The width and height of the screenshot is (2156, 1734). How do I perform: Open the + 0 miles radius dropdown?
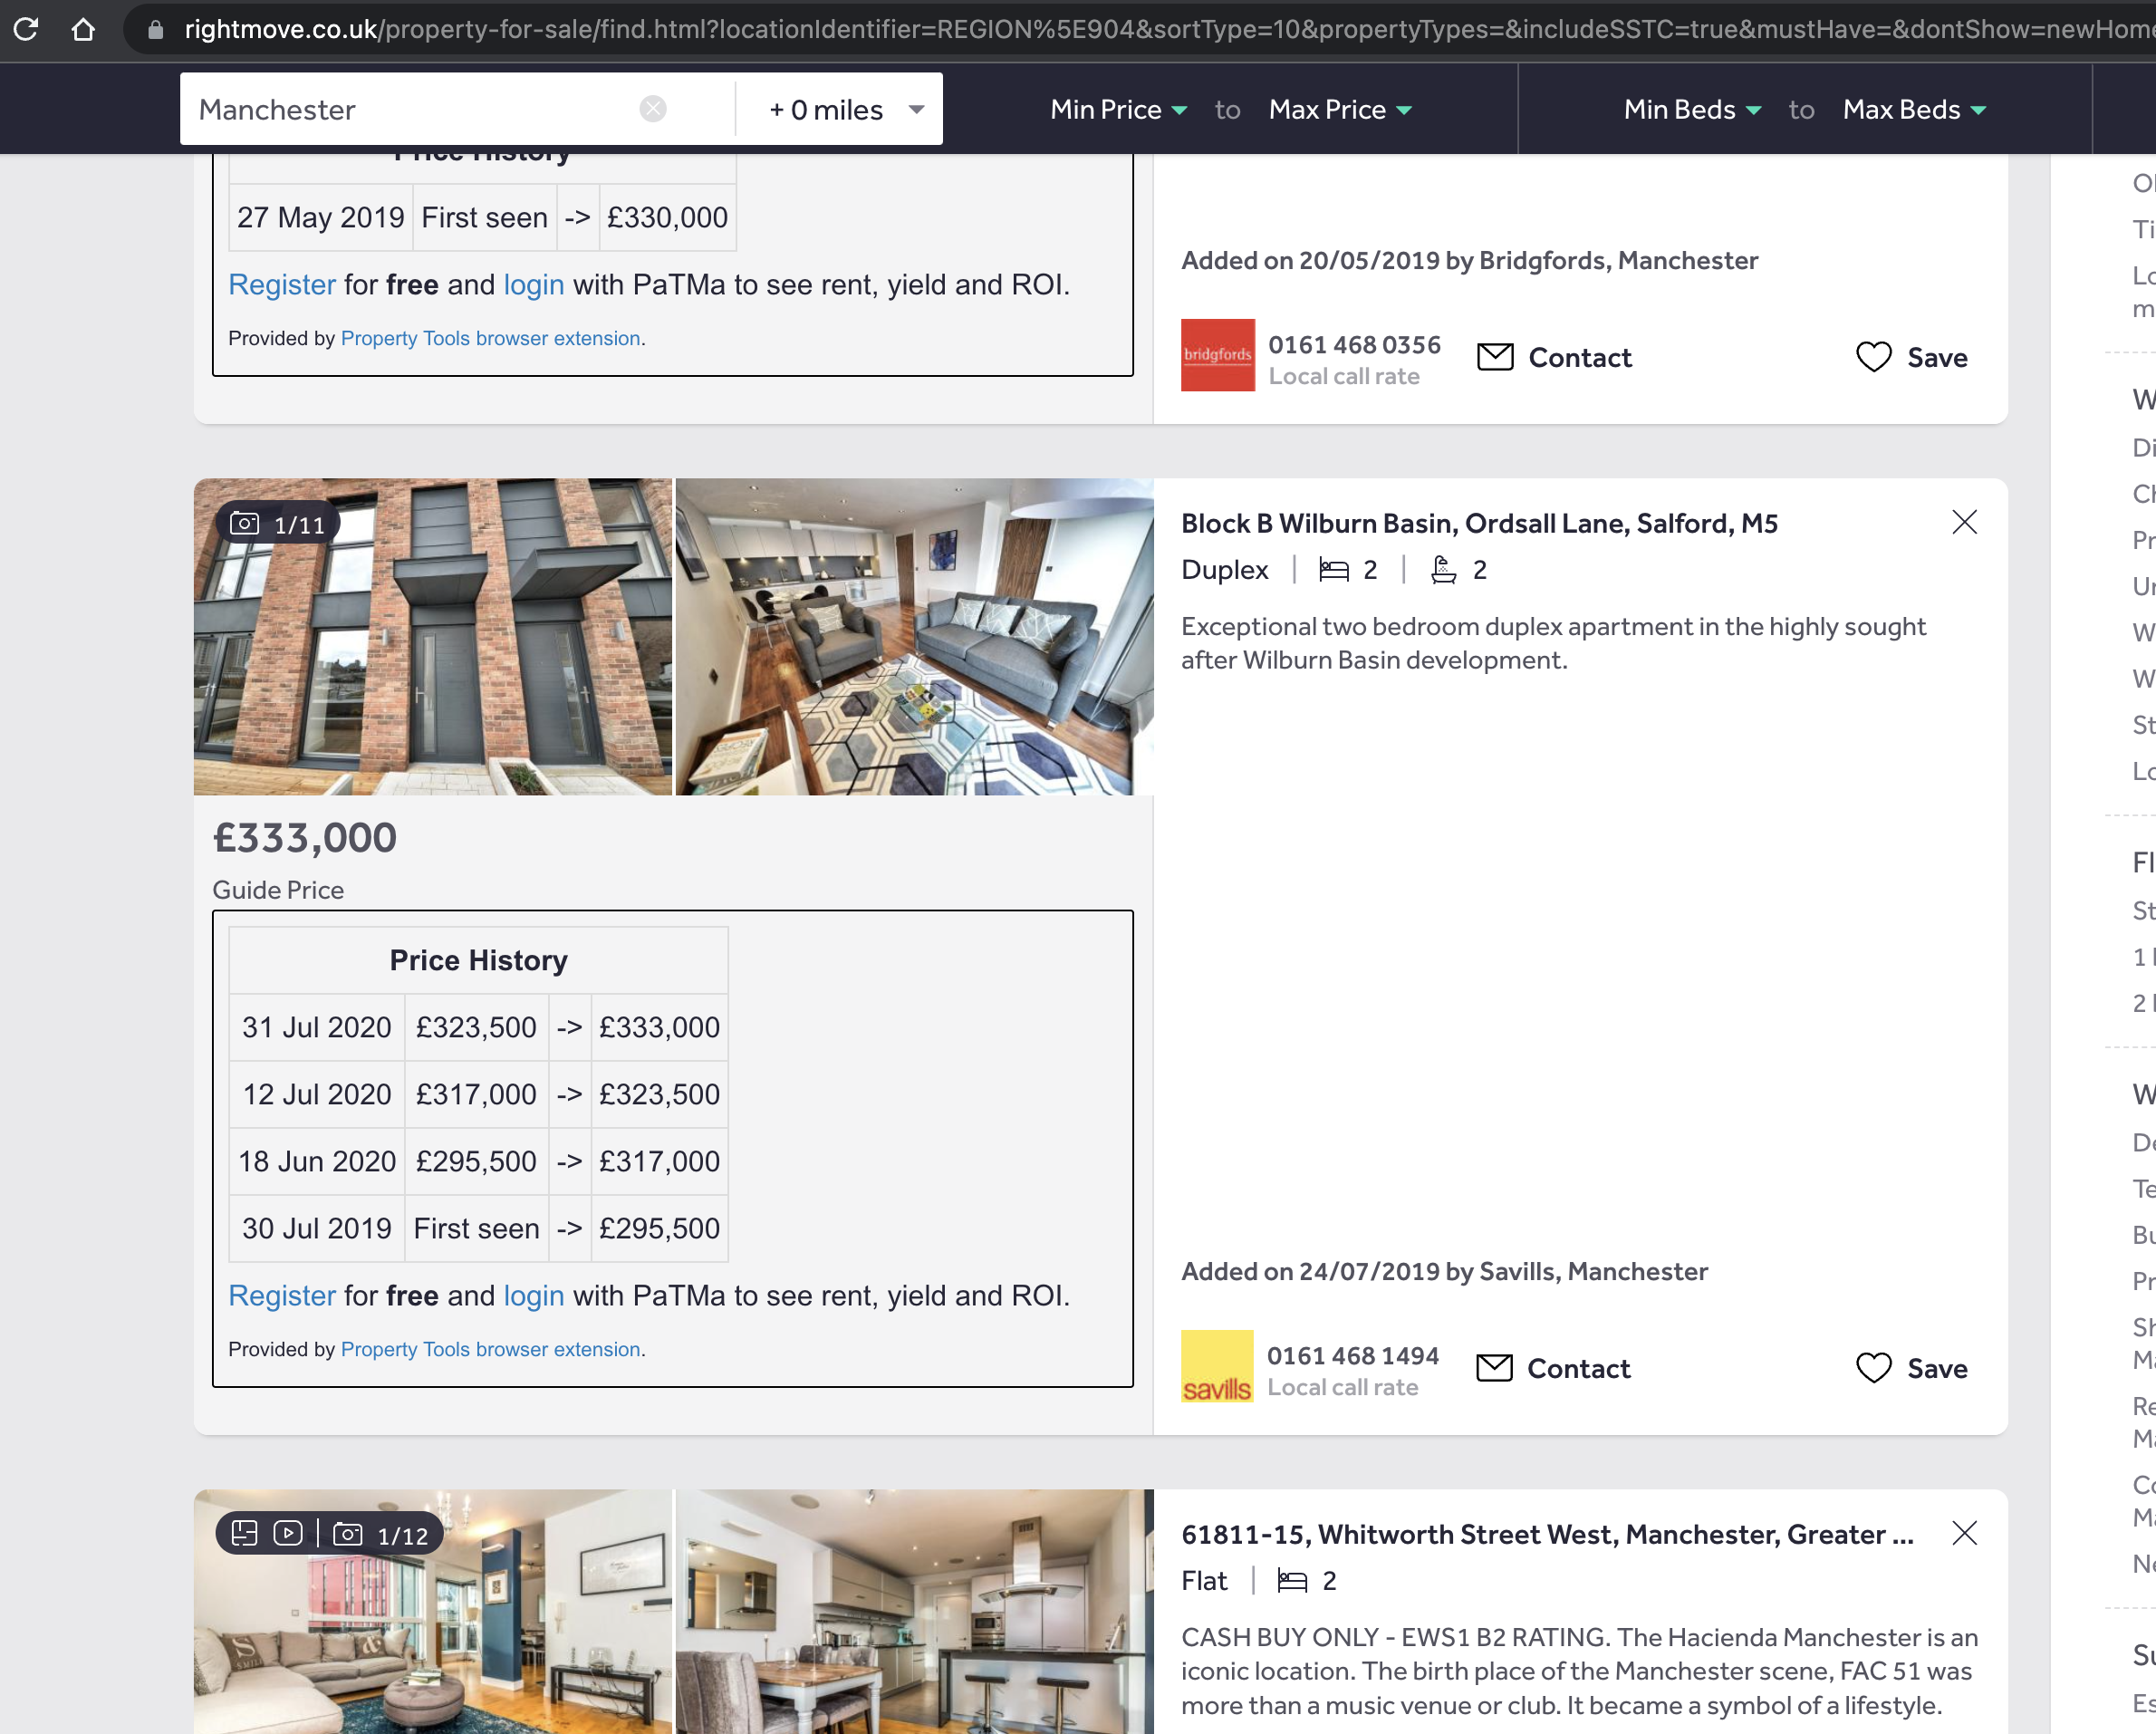pos(845,109)
